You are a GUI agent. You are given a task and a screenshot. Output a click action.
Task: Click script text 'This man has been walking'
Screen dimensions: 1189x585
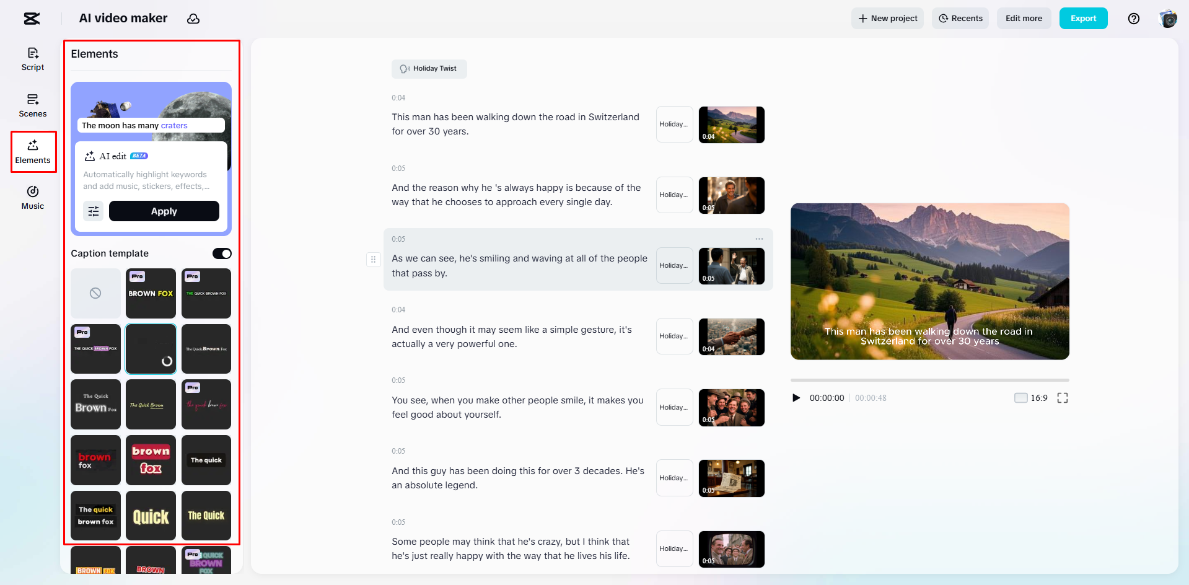click(x=516, y=124)
